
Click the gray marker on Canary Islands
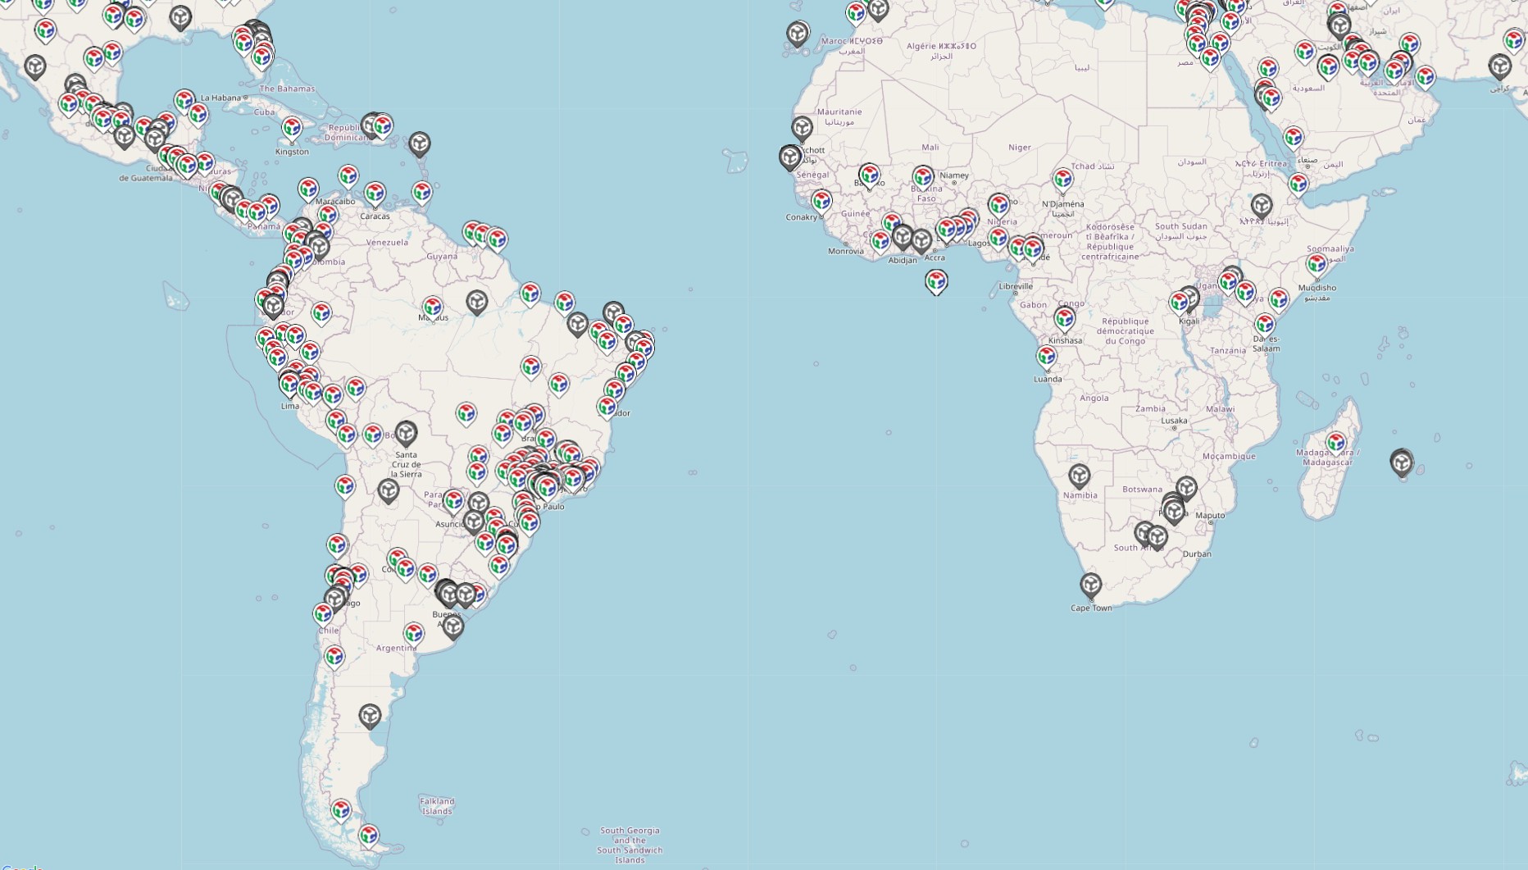click(797, 34)
